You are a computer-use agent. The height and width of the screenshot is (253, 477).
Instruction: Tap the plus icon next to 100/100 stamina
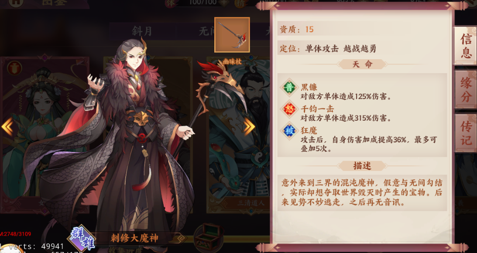point(224,3)
